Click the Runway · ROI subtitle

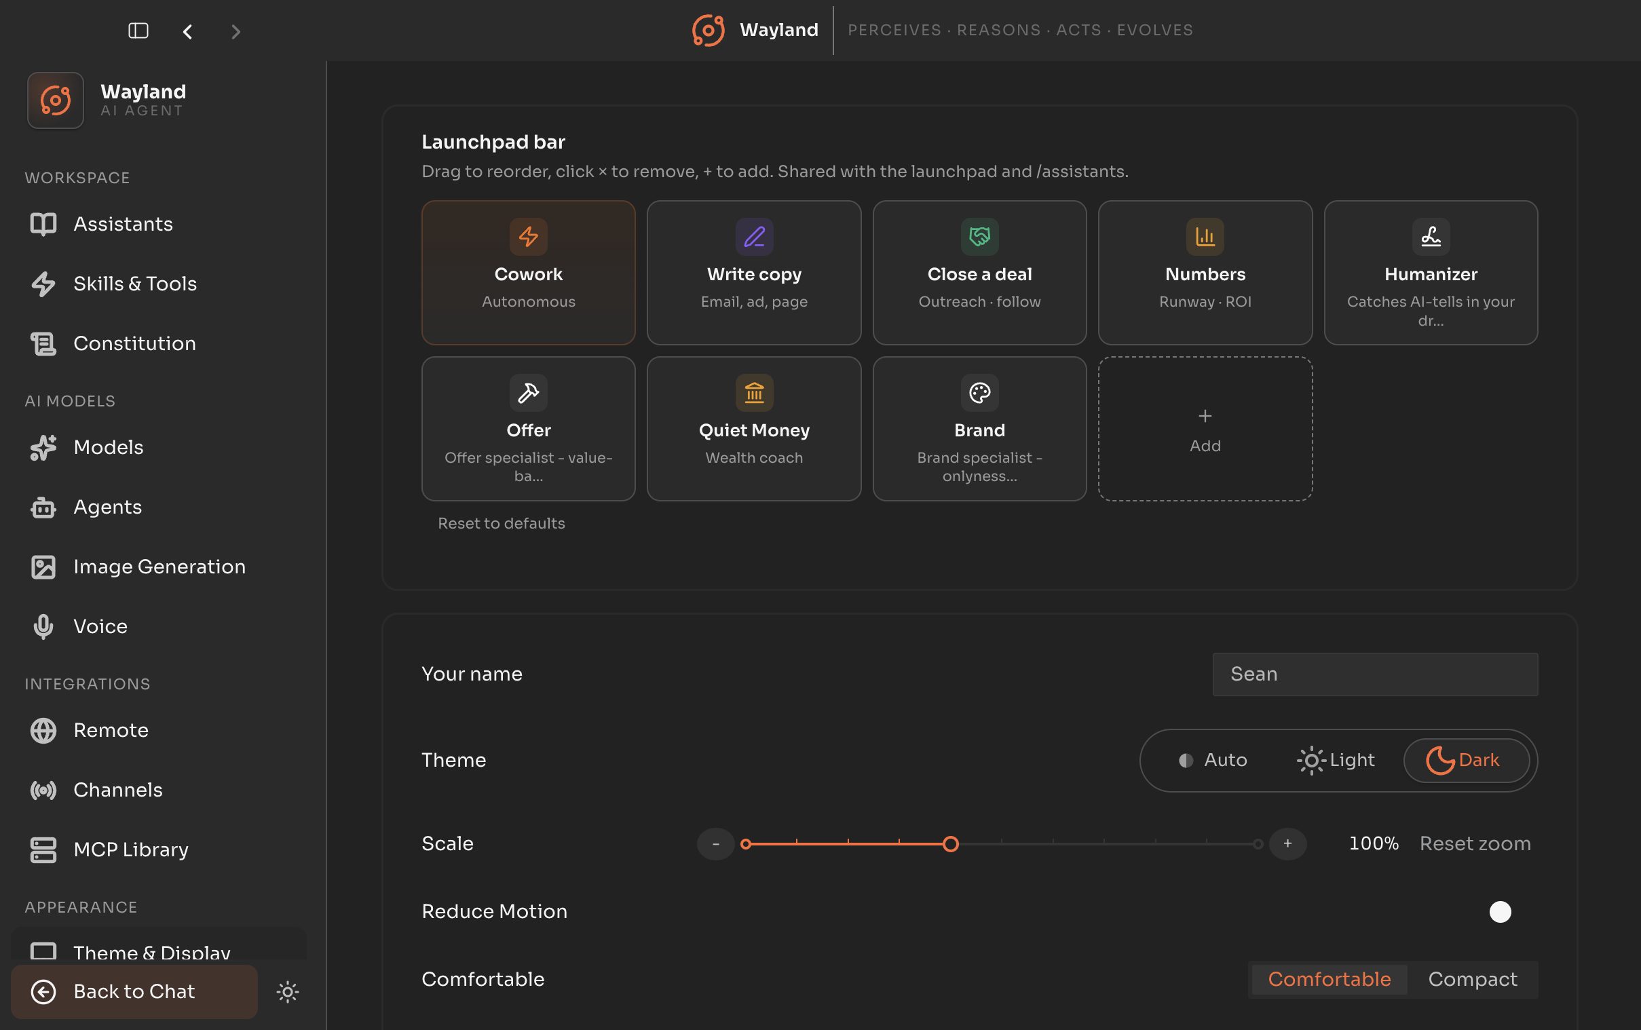pyautogui.click(x=1205, y=302)
